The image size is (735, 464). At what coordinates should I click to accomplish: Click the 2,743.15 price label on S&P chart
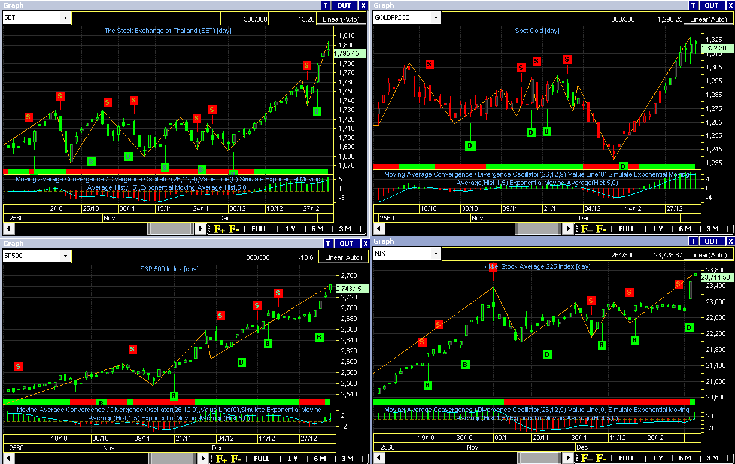tap(352, 288)
